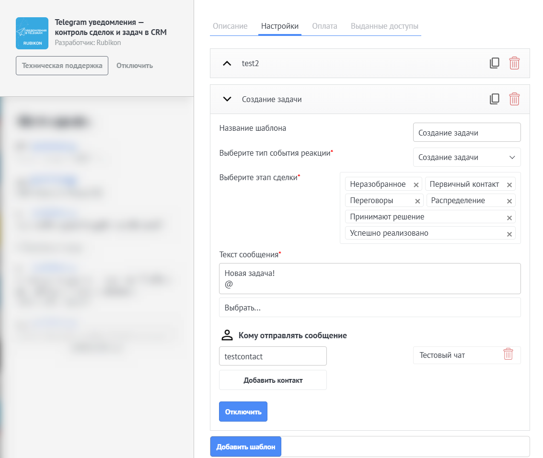
Task: Open the event type dropdown Создание задачи
Action: (x=467, y=157)
